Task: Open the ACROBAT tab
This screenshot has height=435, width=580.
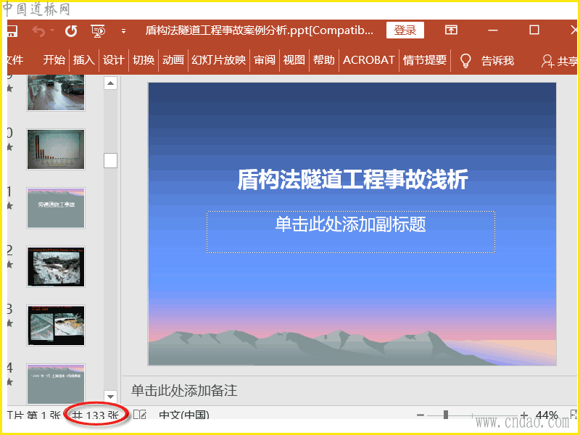Action: click(x=368, y=59)
